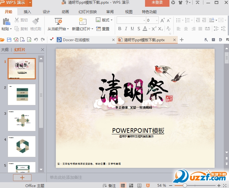Increase font size with A+ icon
Image resolution: width=229 pixels, height=188 pixels.
(x=162, y=20)
